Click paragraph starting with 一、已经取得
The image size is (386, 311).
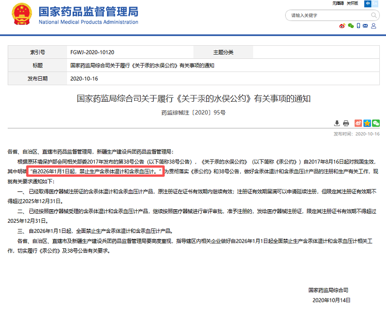[x=192, y=196]
